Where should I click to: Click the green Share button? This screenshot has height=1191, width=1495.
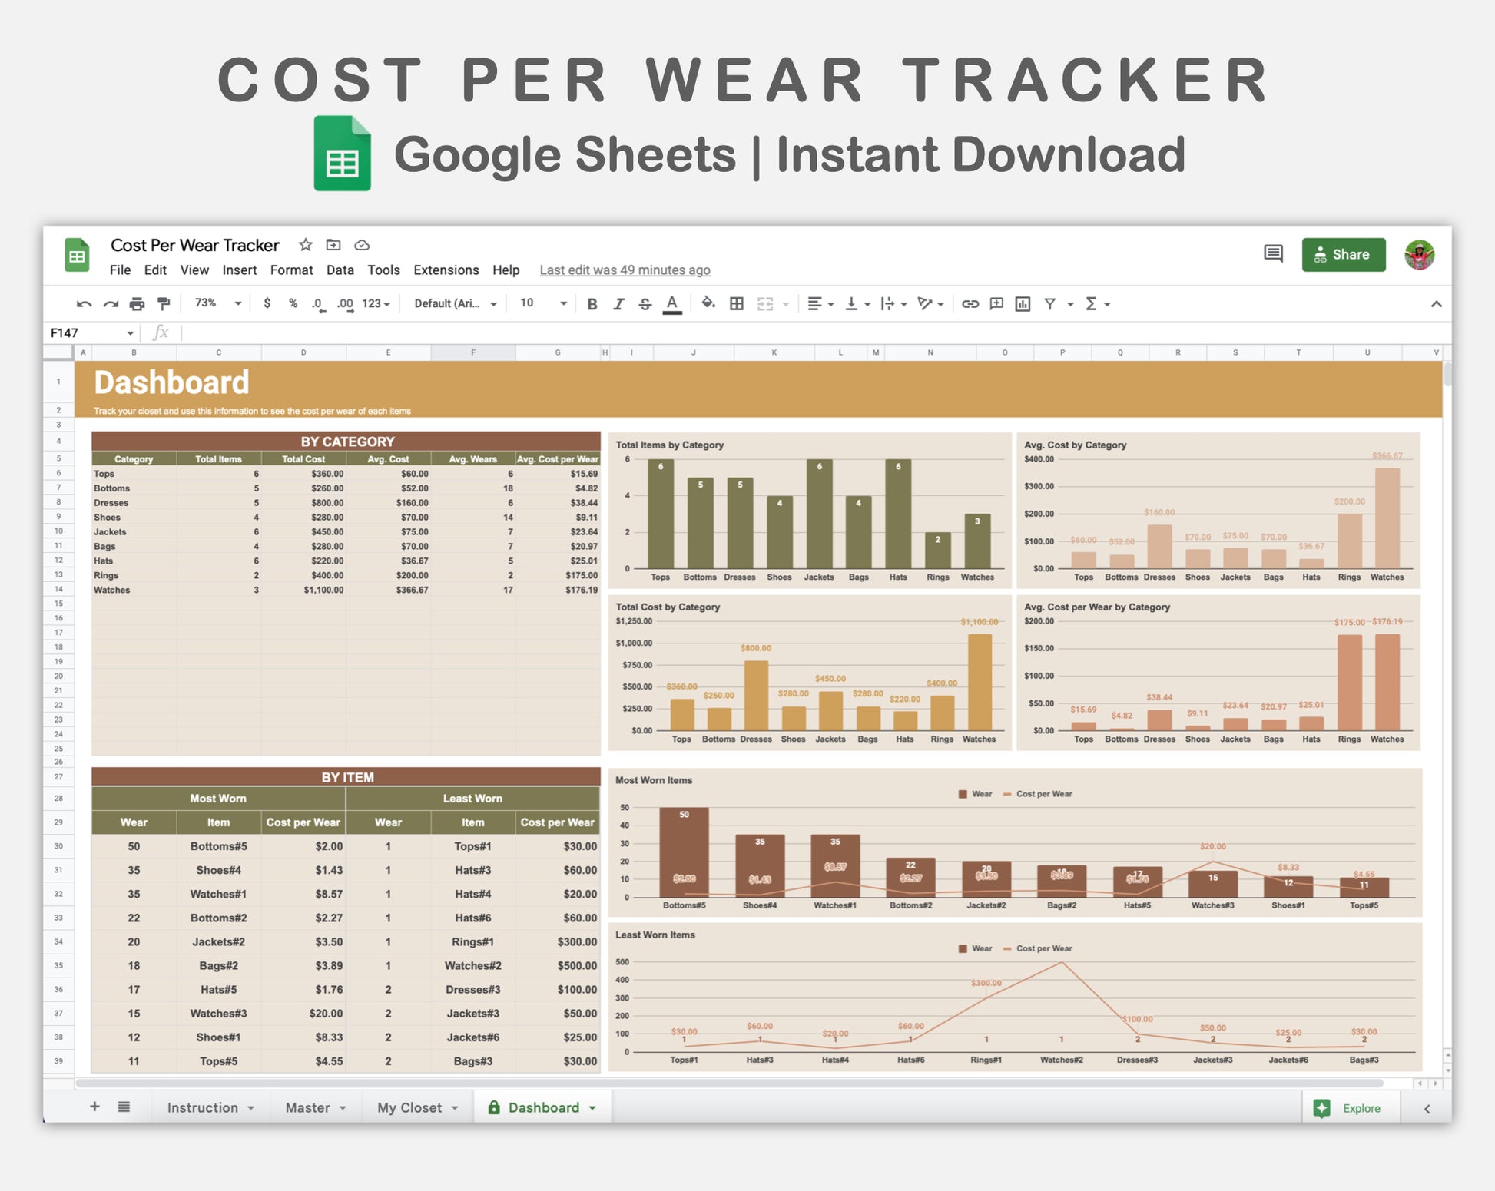[1343, 254]
